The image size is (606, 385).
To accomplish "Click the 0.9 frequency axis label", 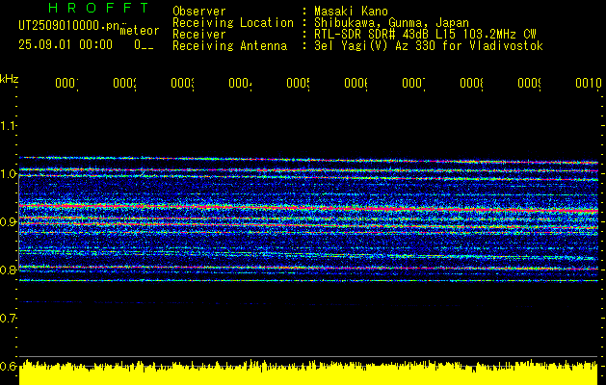I will click(8, 222).
